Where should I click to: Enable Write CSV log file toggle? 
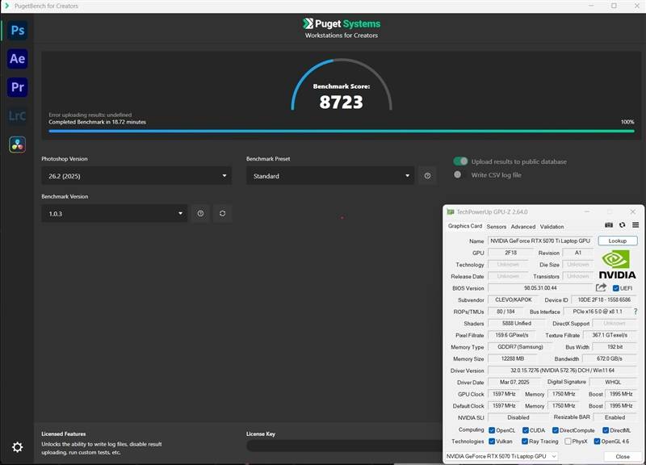[458, 174]
